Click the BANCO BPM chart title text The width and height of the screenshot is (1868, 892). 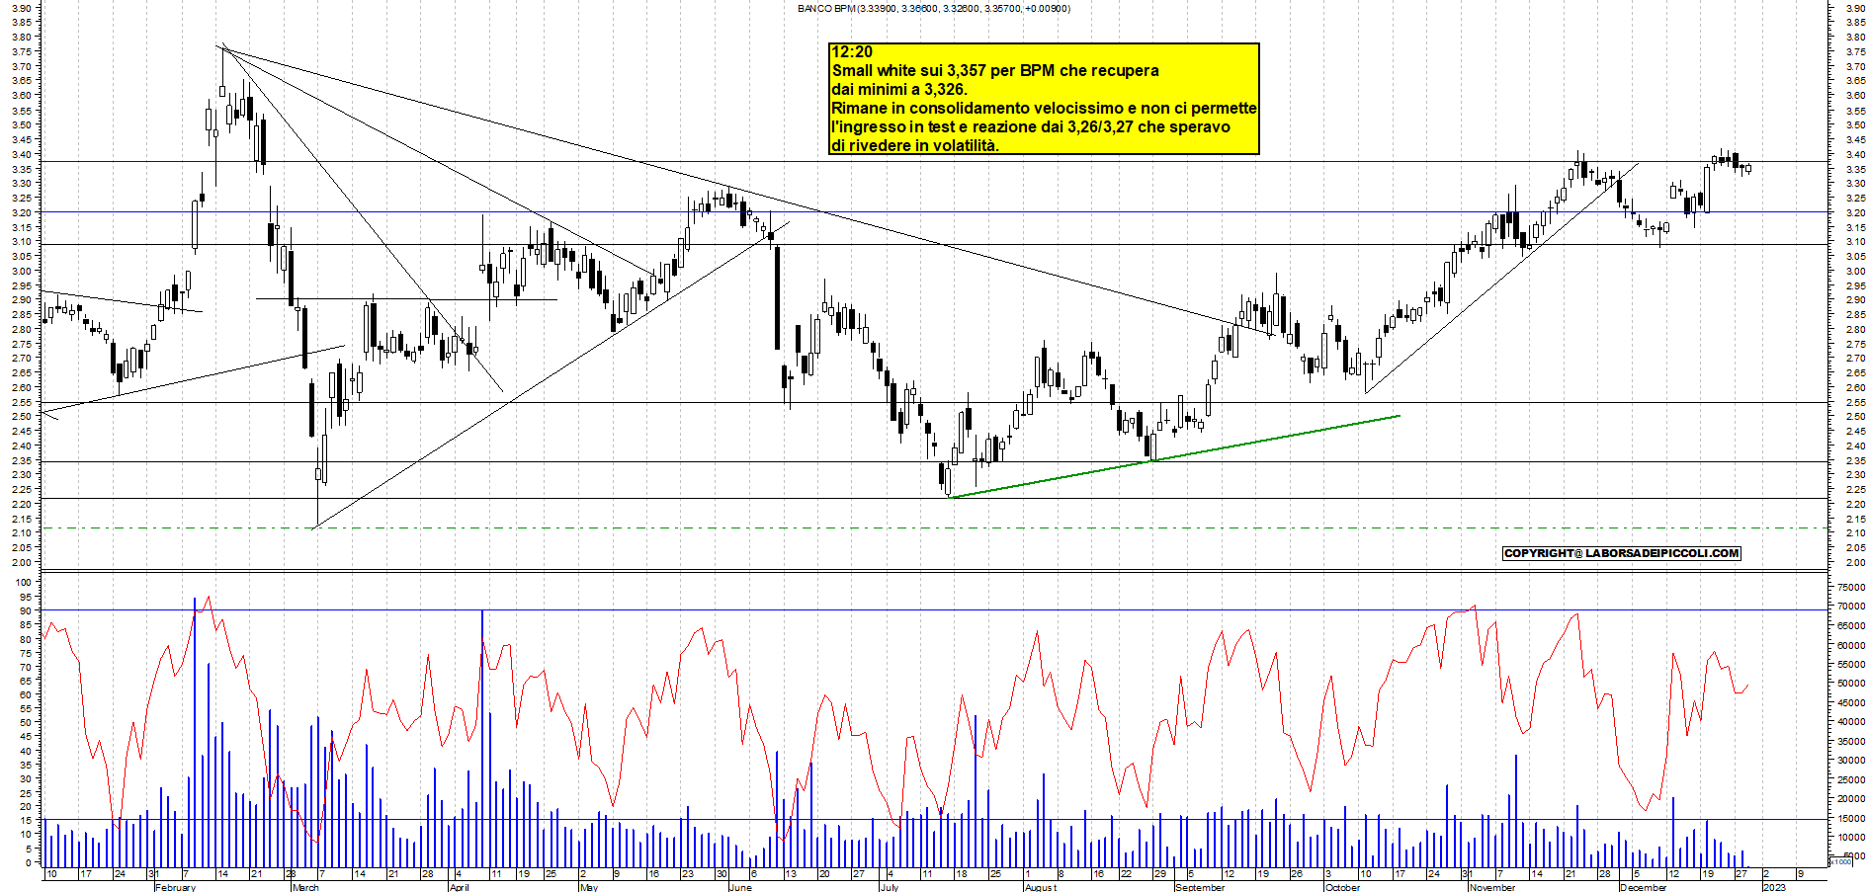click(x=934, y=8)
